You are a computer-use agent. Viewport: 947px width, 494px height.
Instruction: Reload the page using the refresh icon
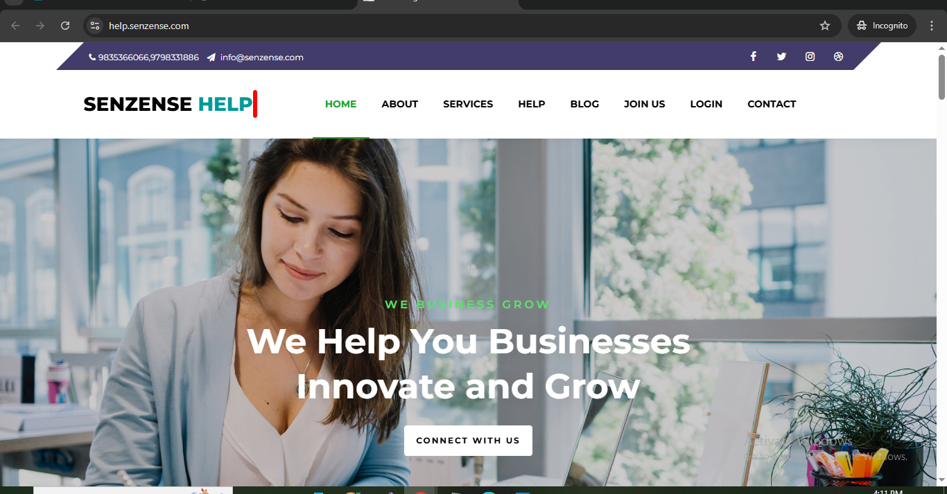point(65,26)
